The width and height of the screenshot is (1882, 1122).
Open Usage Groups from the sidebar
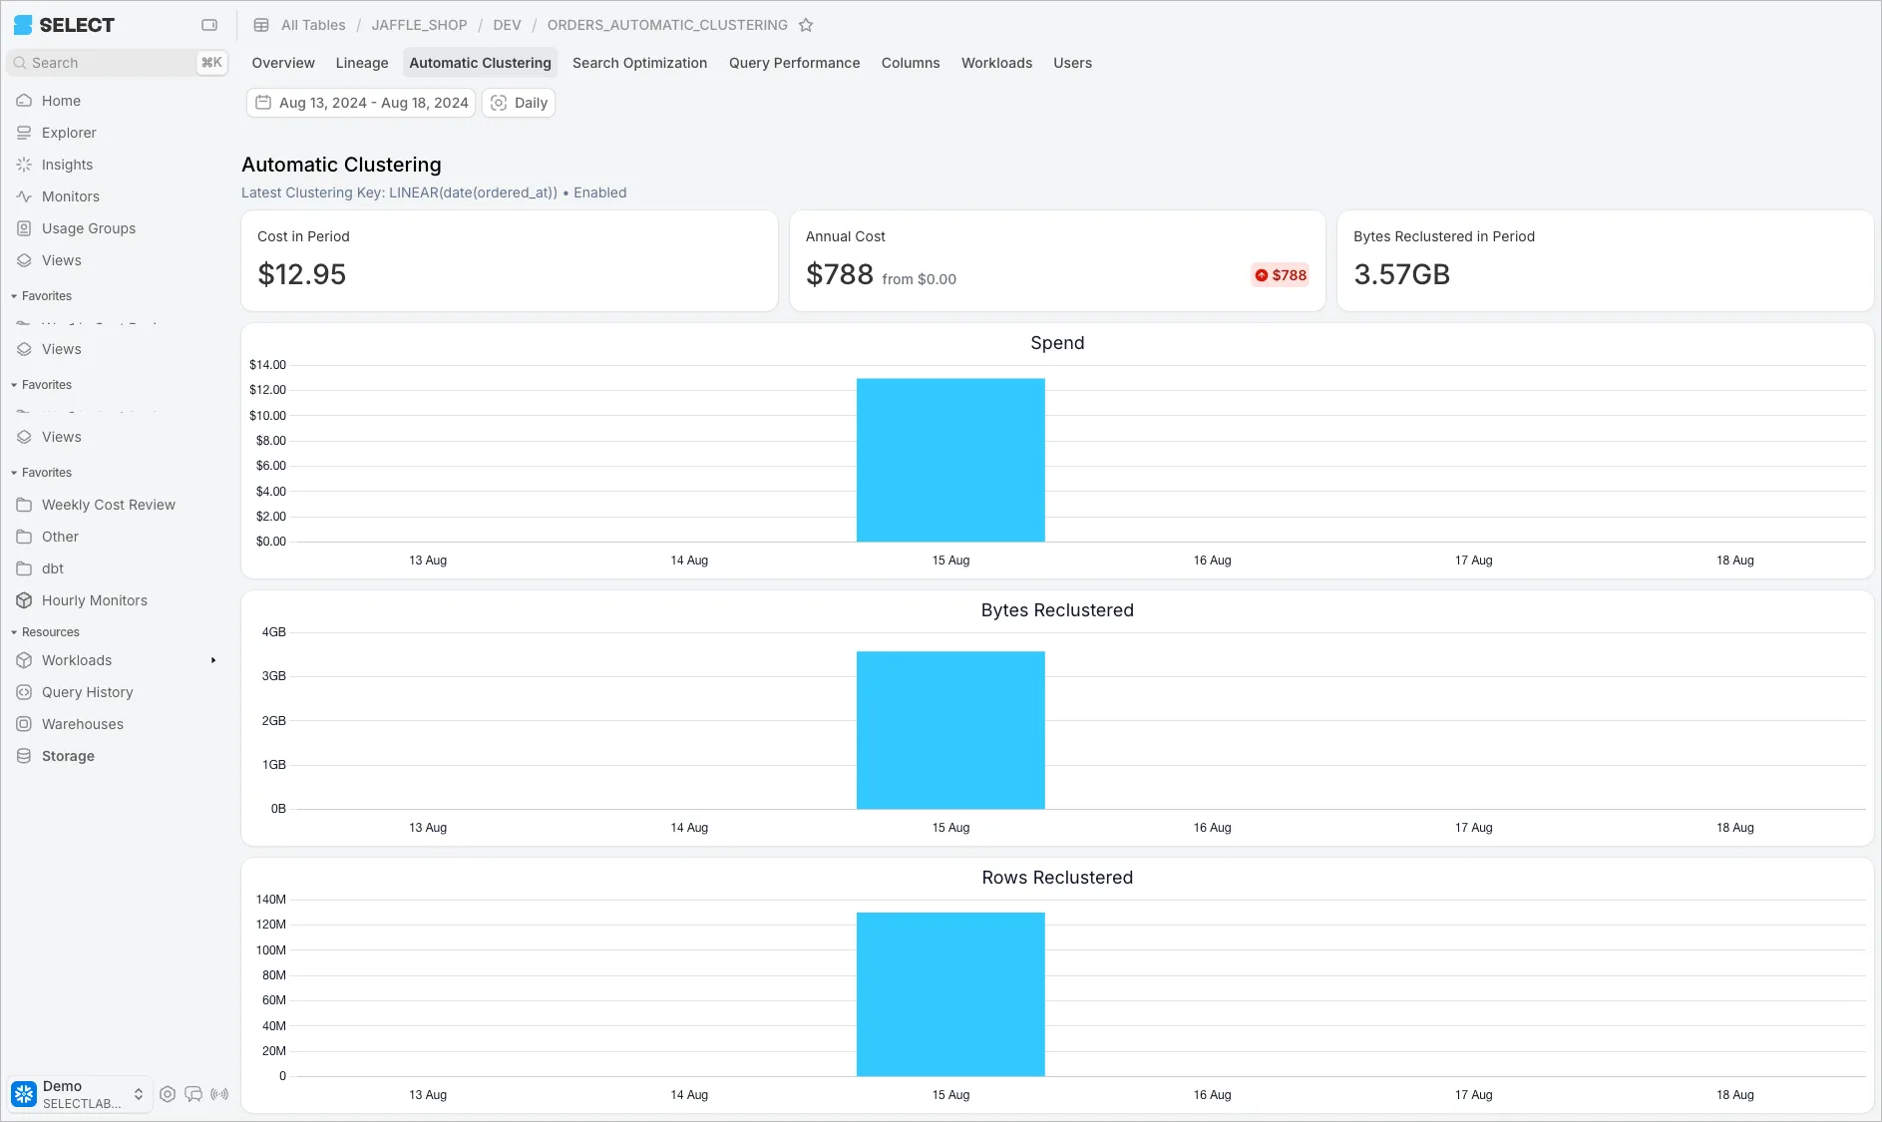[88, 228]
